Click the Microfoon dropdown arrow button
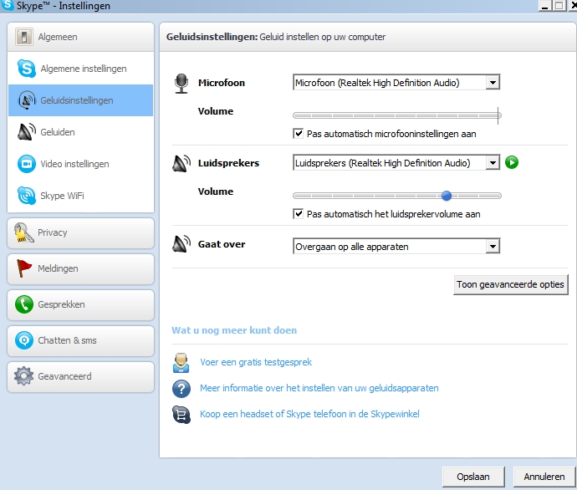Image resolution: width=577 pixels, height=490 pixels. [493, 83]
